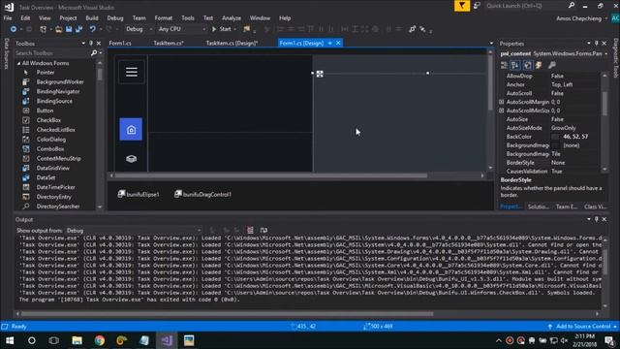Image resolution: width=620 pixels, height=349 pixels.
Task: Switch to the Class View bottom tab
Action: 595,206
